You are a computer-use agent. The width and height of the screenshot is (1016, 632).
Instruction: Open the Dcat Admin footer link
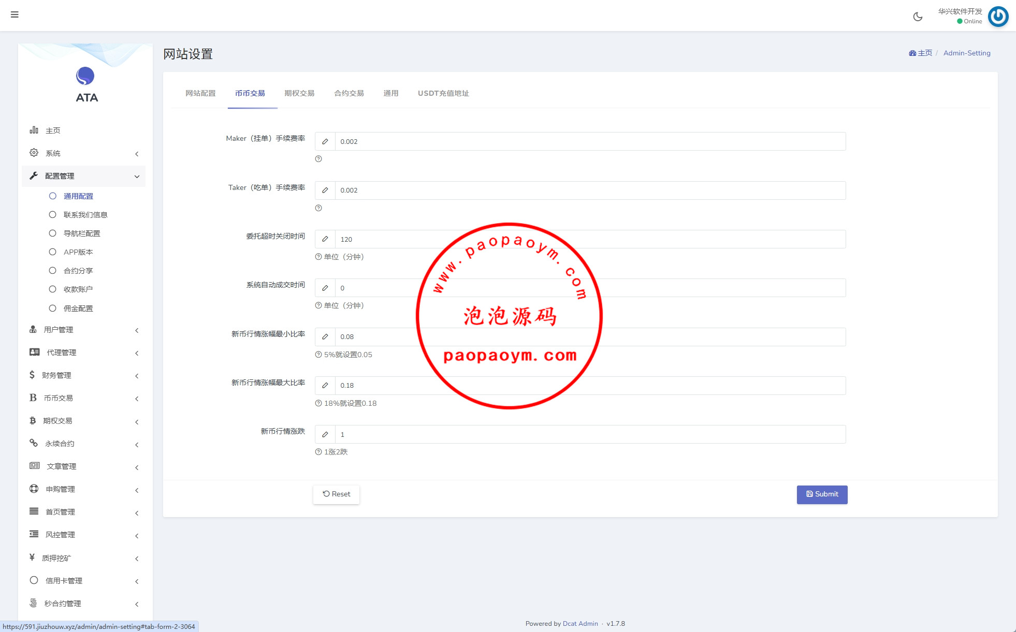[580, 624]
